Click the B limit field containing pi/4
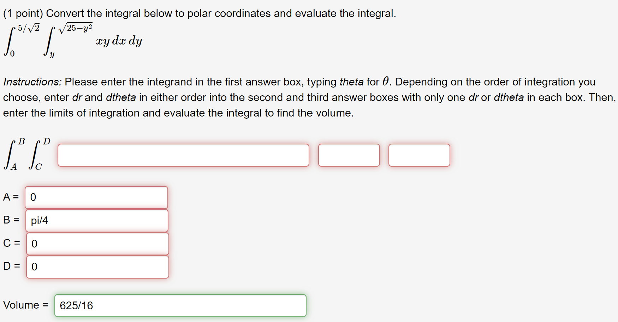The image size is (618, 322). pyautogui.click(x=97, y=221)
